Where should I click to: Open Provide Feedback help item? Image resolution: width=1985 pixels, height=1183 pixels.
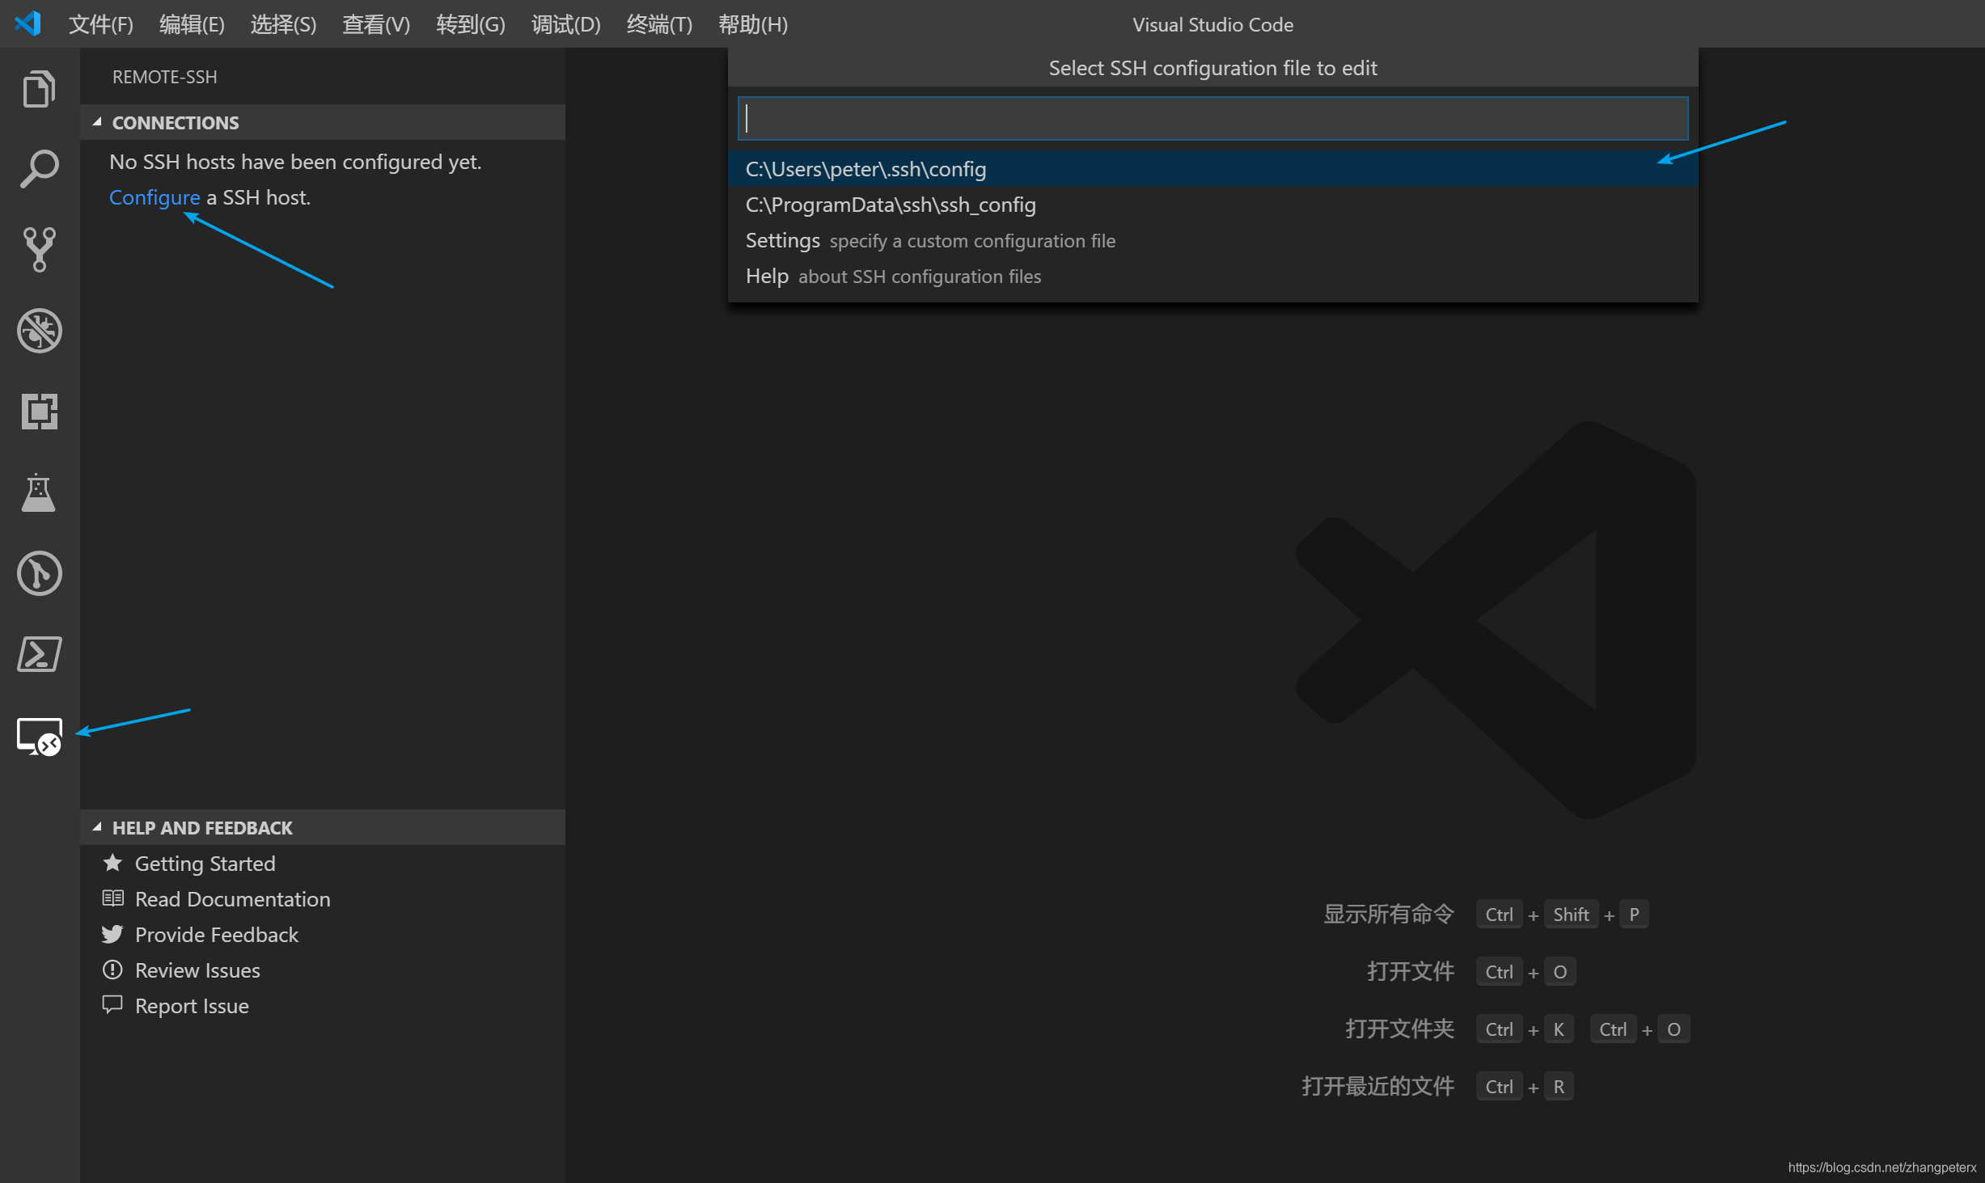[216, 935]
